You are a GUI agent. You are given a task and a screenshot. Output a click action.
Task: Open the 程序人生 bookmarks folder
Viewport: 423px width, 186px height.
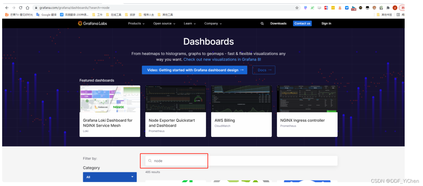point(146,15)
